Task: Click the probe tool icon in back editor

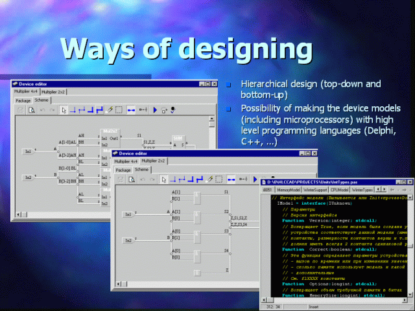Action: (x=110, y=110)
